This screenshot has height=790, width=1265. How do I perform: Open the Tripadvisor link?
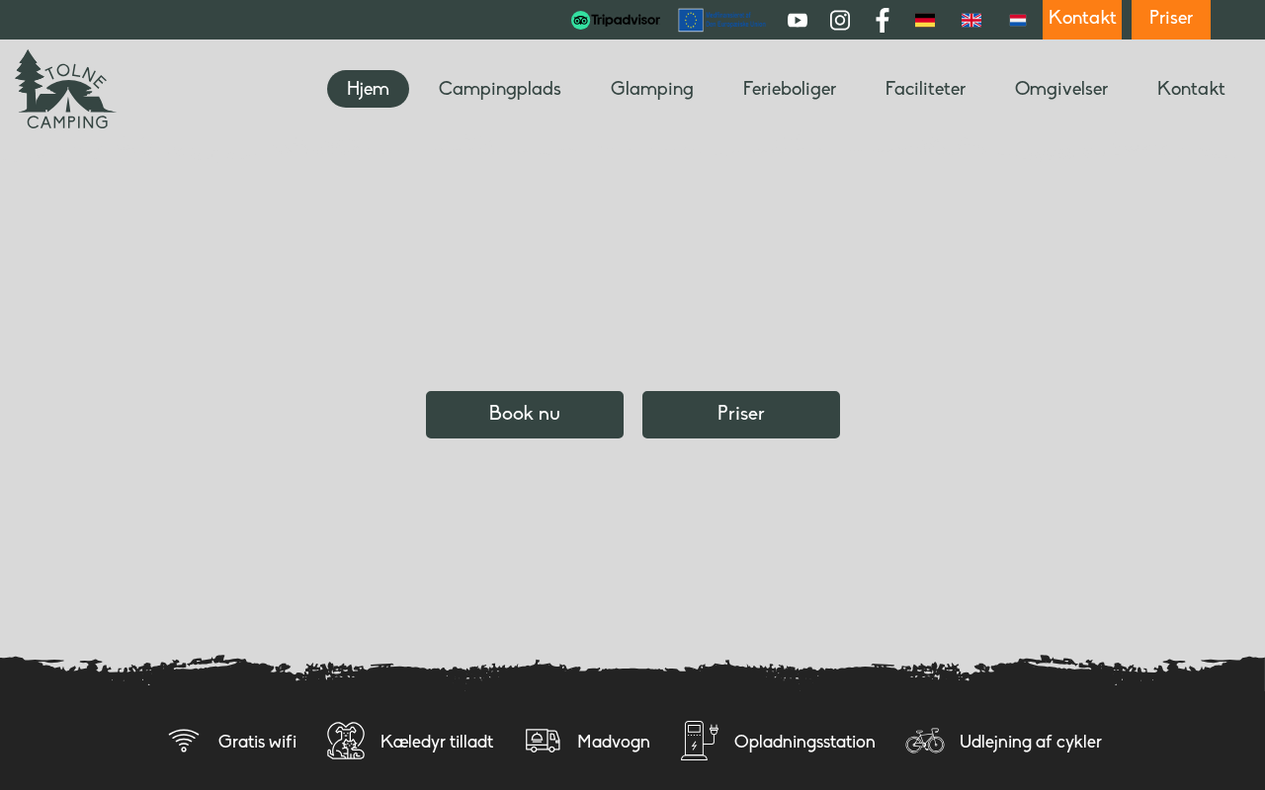click(x=616, y=20)
